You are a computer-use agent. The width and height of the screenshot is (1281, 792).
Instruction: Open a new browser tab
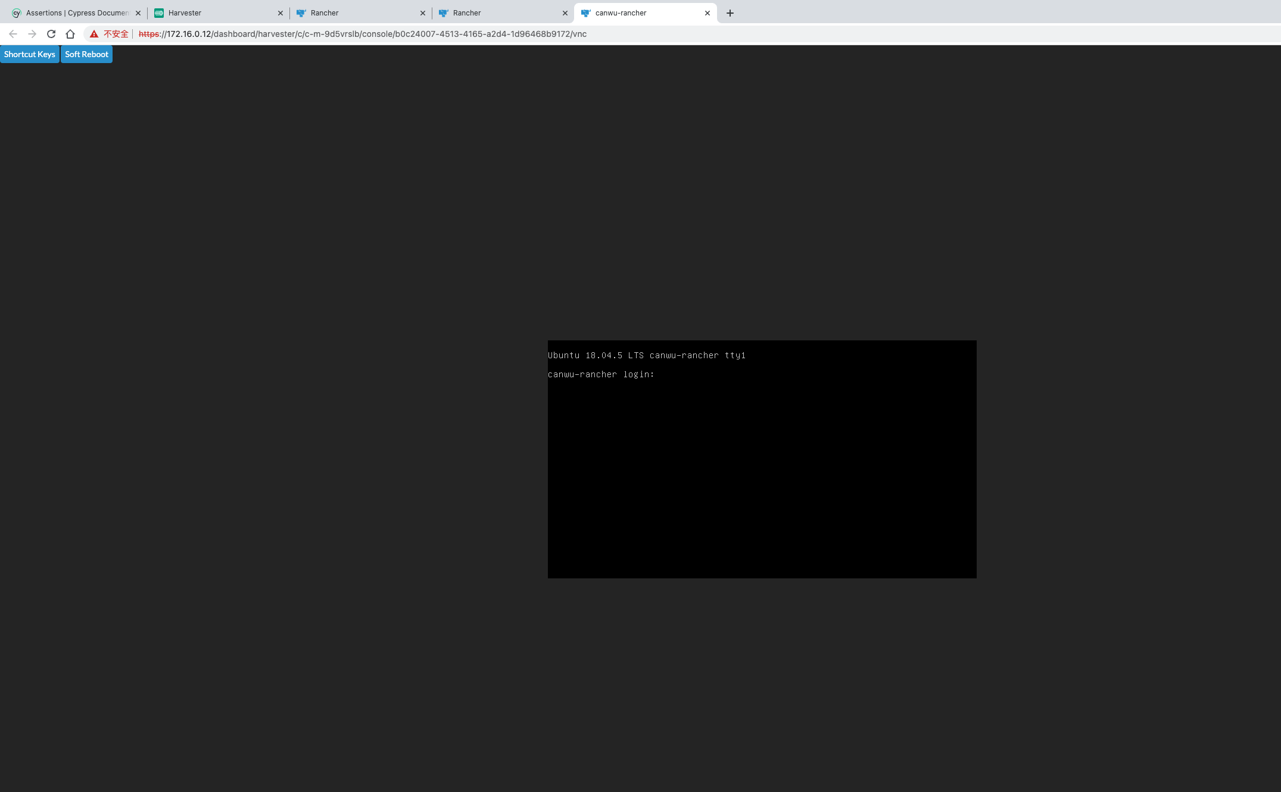pos(730,12)
